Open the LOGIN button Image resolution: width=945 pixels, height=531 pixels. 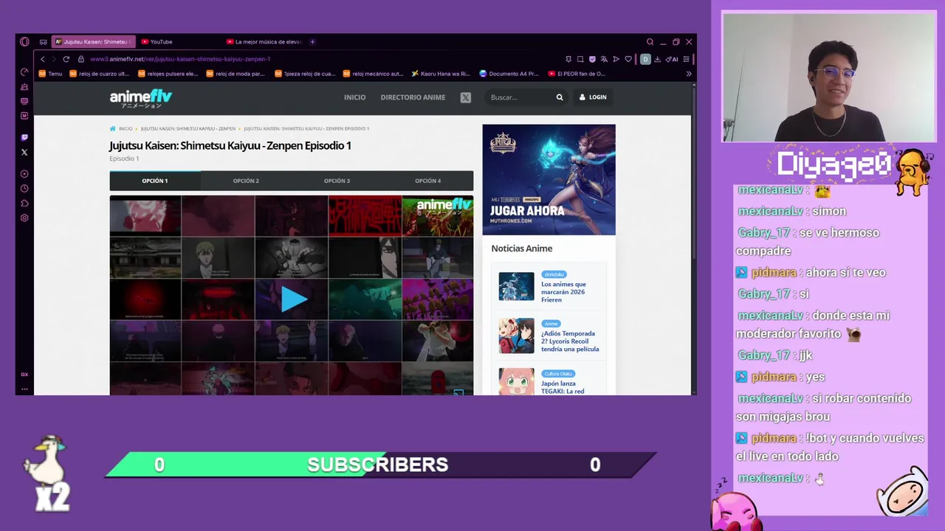(593, 97)
